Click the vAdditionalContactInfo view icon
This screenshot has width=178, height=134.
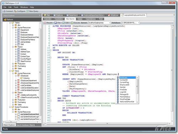[x=19, y=95]
